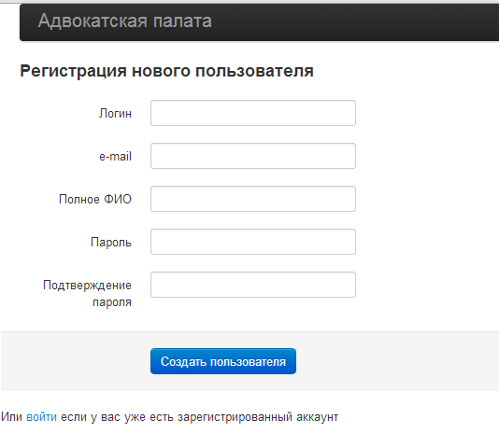
Task: Click text 'если у вас уже есть зарегистрированный аккаунт'
Action: pos(200,417)
